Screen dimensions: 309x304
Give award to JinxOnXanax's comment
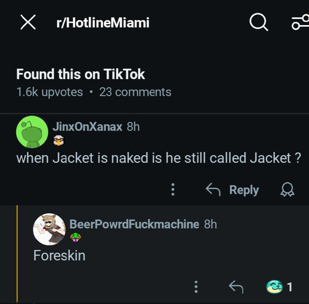[x=287, y=189]
